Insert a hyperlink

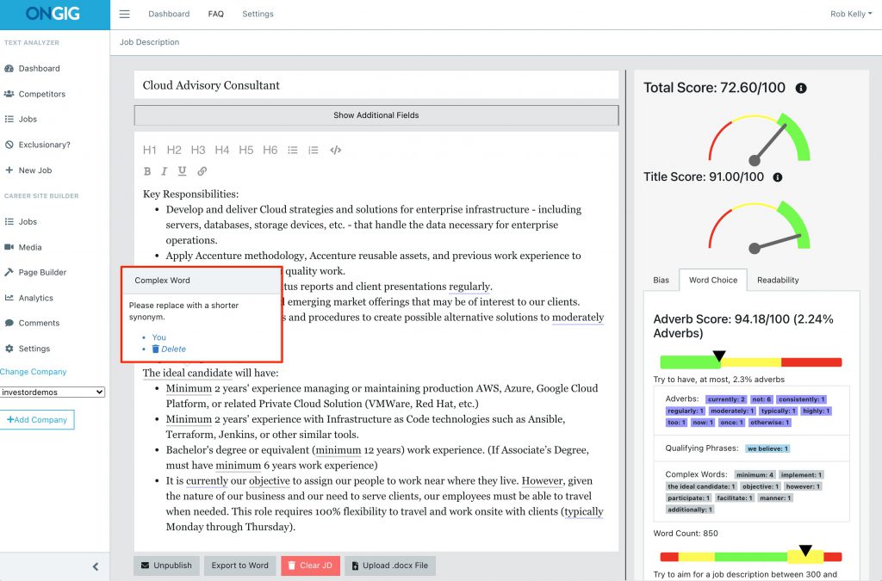[x=202, y=170]
